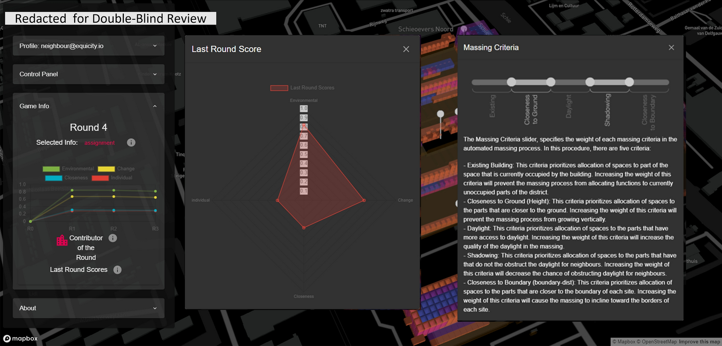722x346 pixels.
Task: Click the individual vertex on the radar chart
Action: [277, 200]
